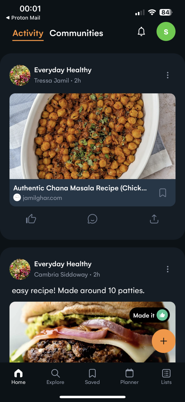Tap the orange plus add button
Screen dimensions: 185x402
[x=163, y=341]
